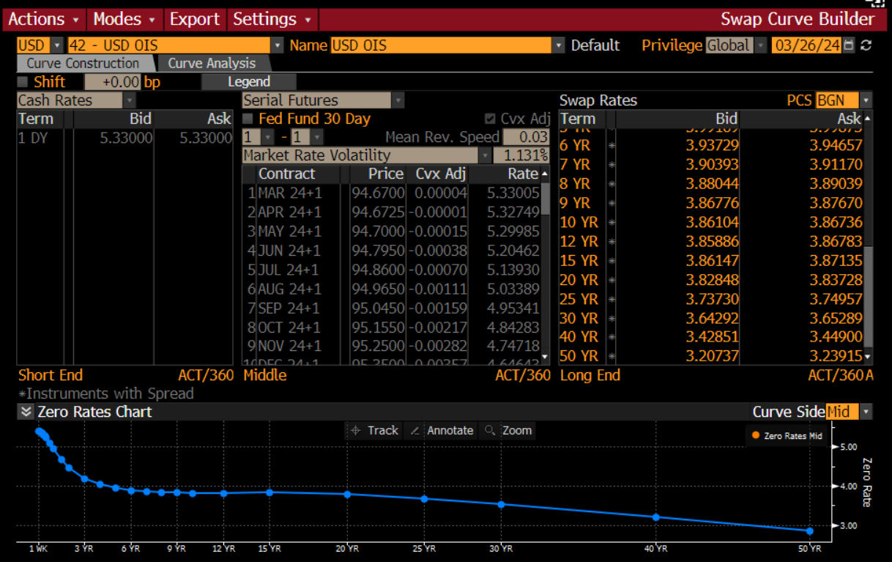Image resolution: width=892 pixels, height=562 pixels.
Task: Click the calendar icon beside the 03/26/24 date
Action: pos(849,45)
